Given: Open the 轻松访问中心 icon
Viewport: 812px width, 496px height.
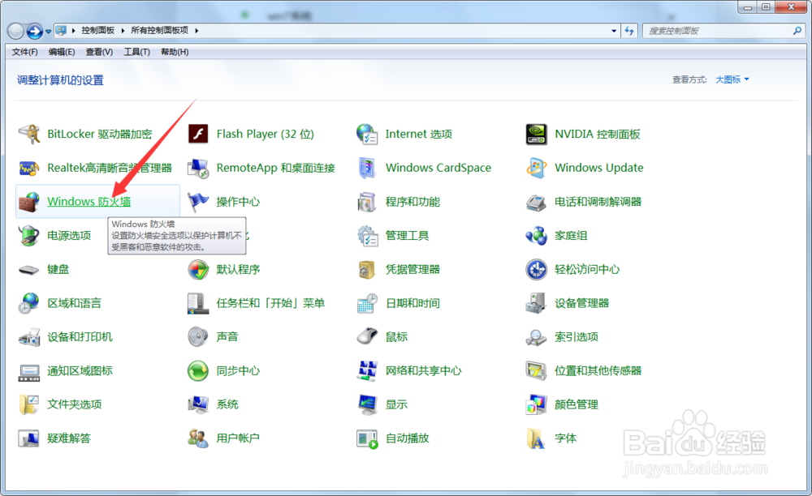Looking at the screenshot, I should point(536,270).
